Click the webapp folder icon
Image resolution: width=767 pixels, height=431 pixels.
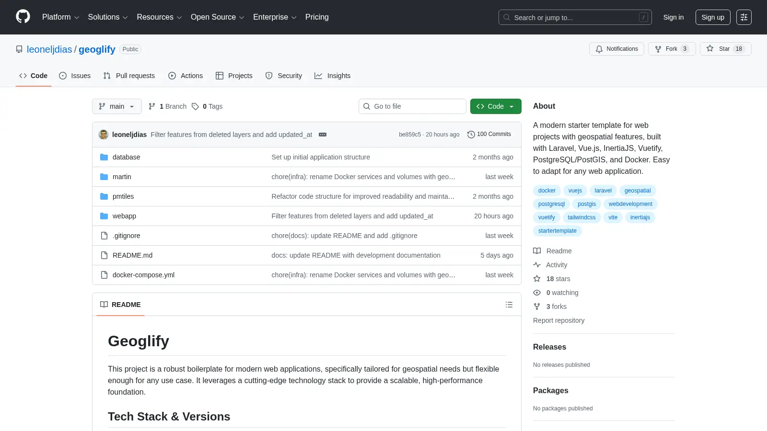click(104, 216)
